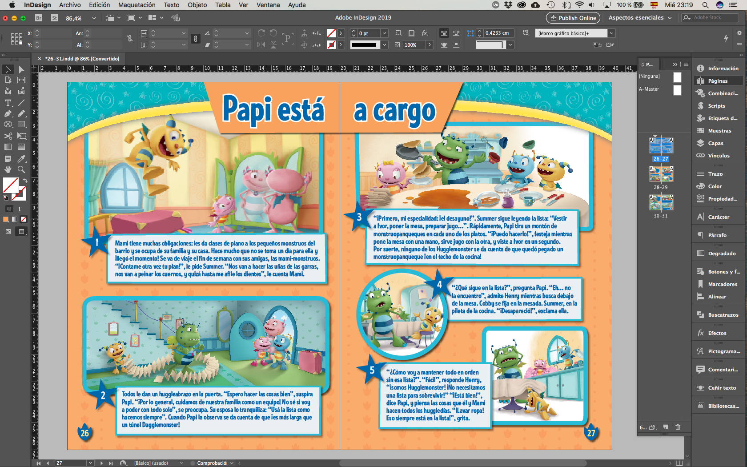This screenshot has width=747, height=467.
Task: Open the Páginas panel button
Action: tap(718, 81)
